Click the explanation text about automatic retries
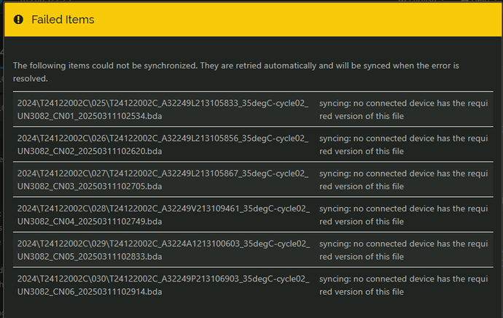Image resolution: width=503 pixels, height=318 pixels. click(235, 72)
